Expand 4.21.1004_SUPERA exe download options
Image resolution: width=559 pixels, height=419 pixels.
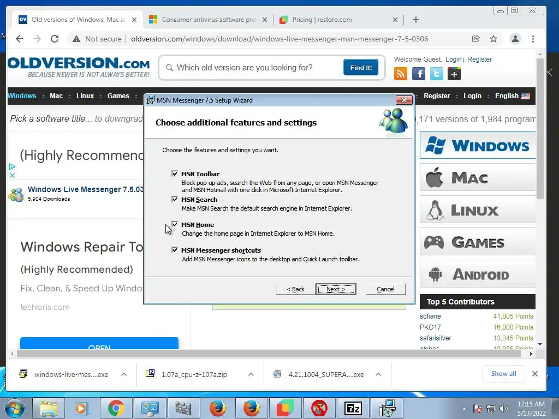(x=378, y=374)
